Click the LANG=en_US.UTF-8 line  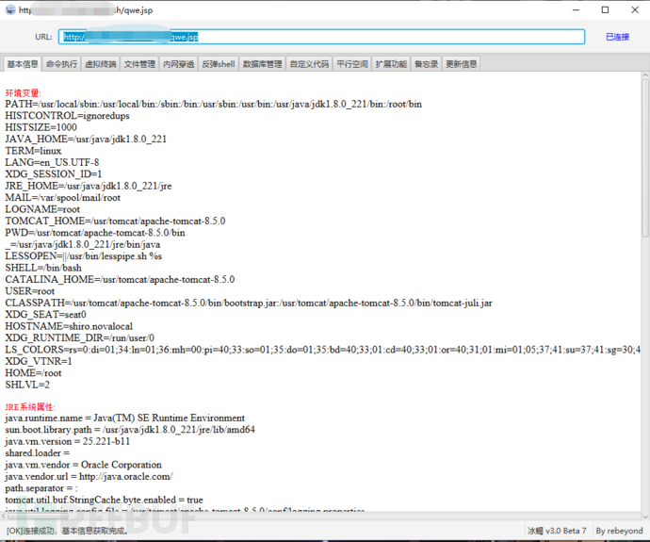tap(52, 162)
